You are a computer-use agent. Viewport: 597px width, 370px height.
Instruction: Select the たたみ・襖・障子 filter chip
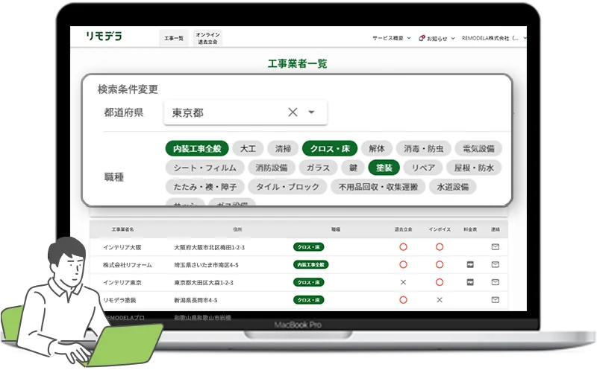coord(204,187)
